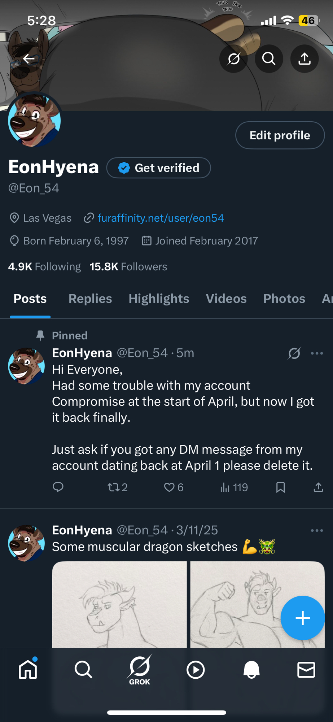
Task: Tap the share profile icon in header
Action: (x=304, y=58)
